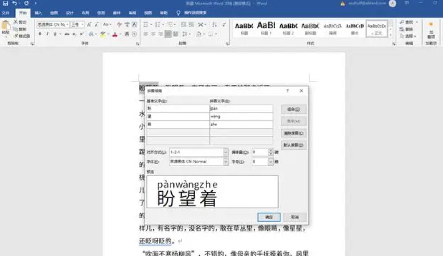
Task: Click the Increase Indent icon
Action: [191, 24]
